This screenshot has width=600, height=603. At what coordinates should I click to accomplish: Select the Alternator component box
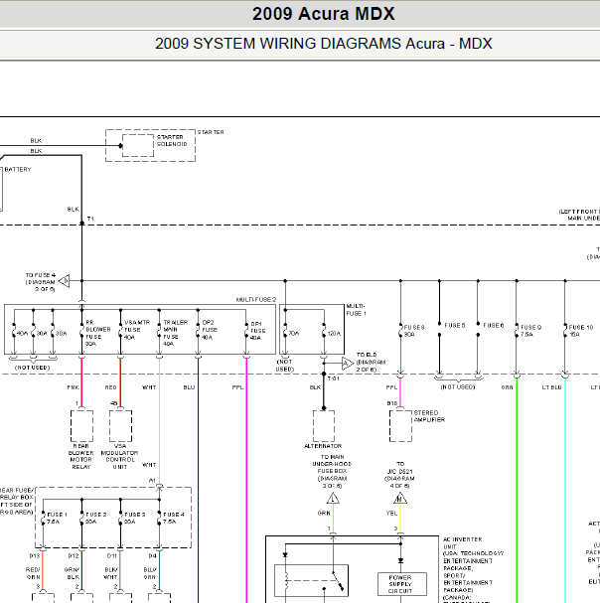click(x=324, y=426)
